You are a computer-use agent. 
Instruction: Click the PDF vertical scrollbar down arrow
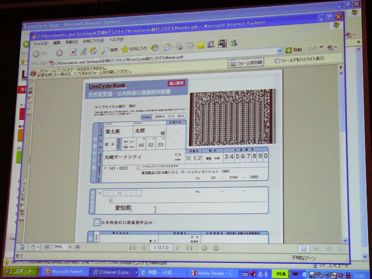pyautogui.click(x=345, y=240)
